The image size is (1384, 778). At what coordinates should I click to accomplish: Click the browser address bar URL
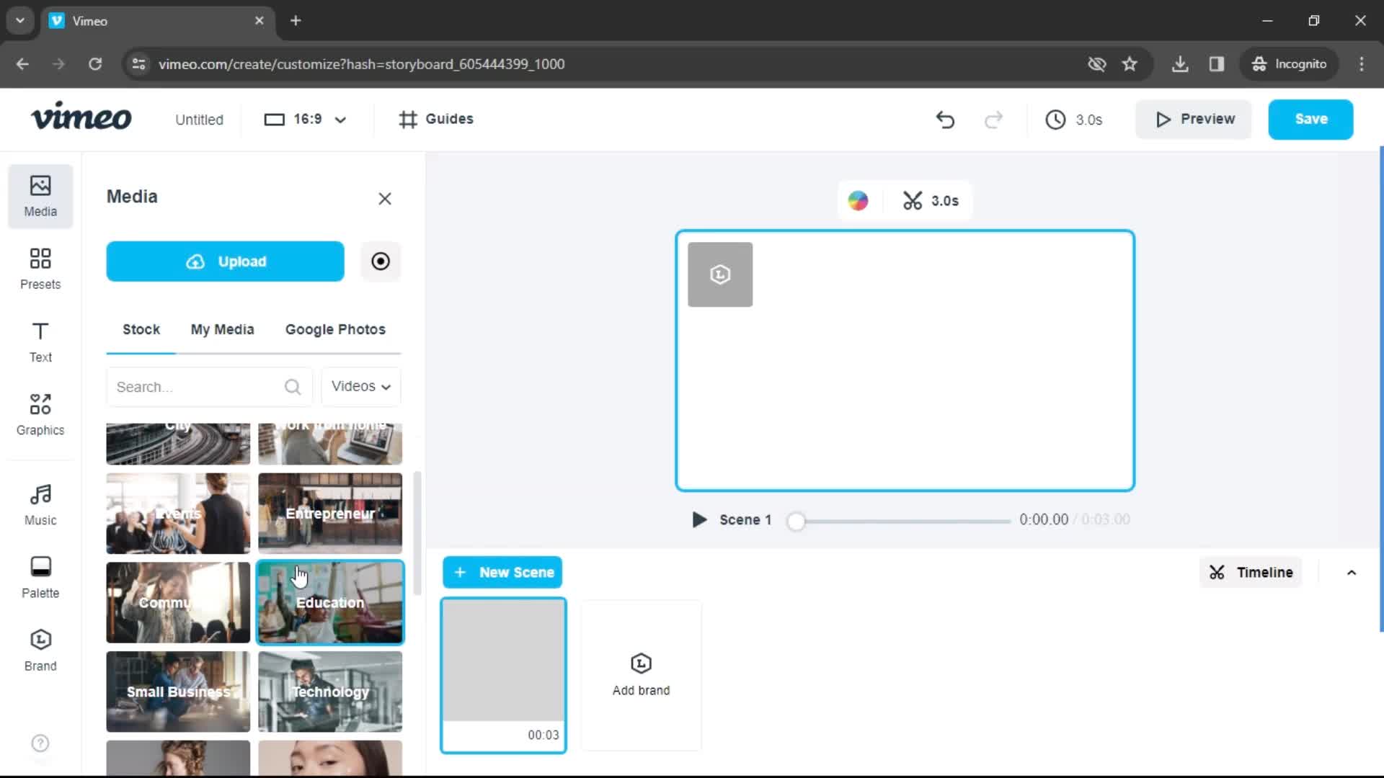tap(361, 64)
